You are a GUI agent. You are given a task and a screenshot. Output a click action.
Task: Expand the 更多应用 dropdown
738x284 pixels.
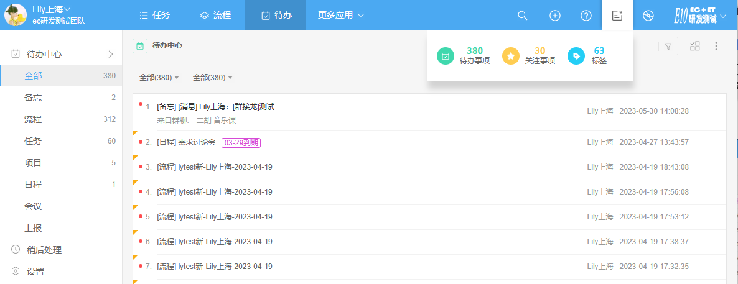point(340,16)
